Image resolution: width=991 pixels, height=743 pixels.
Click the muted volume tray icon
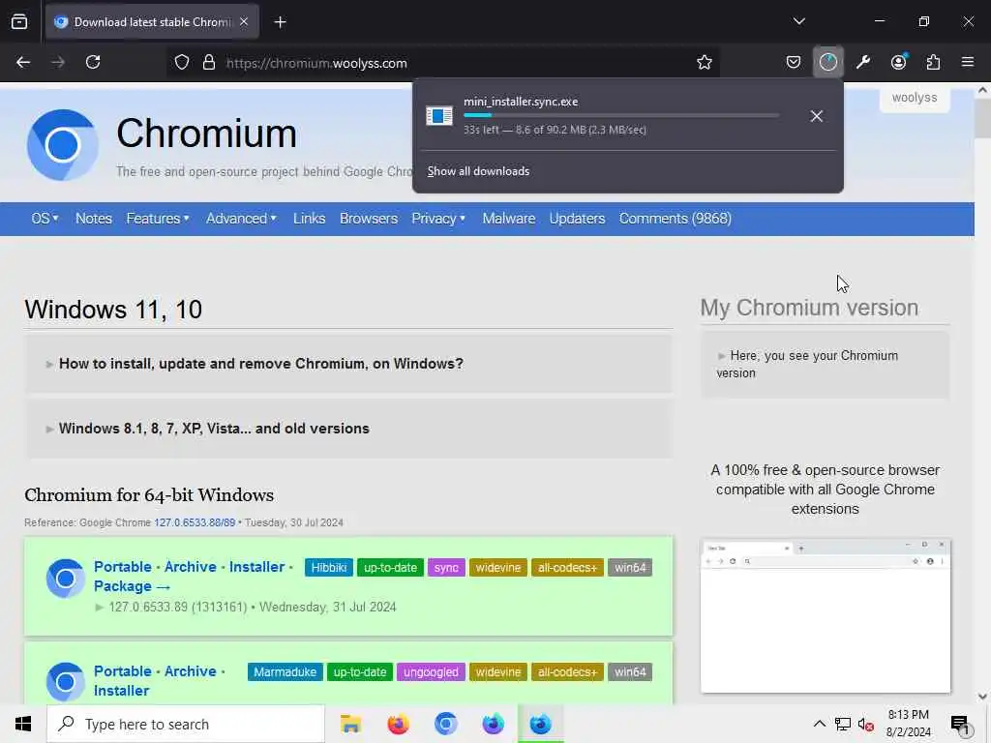(865, 724)
